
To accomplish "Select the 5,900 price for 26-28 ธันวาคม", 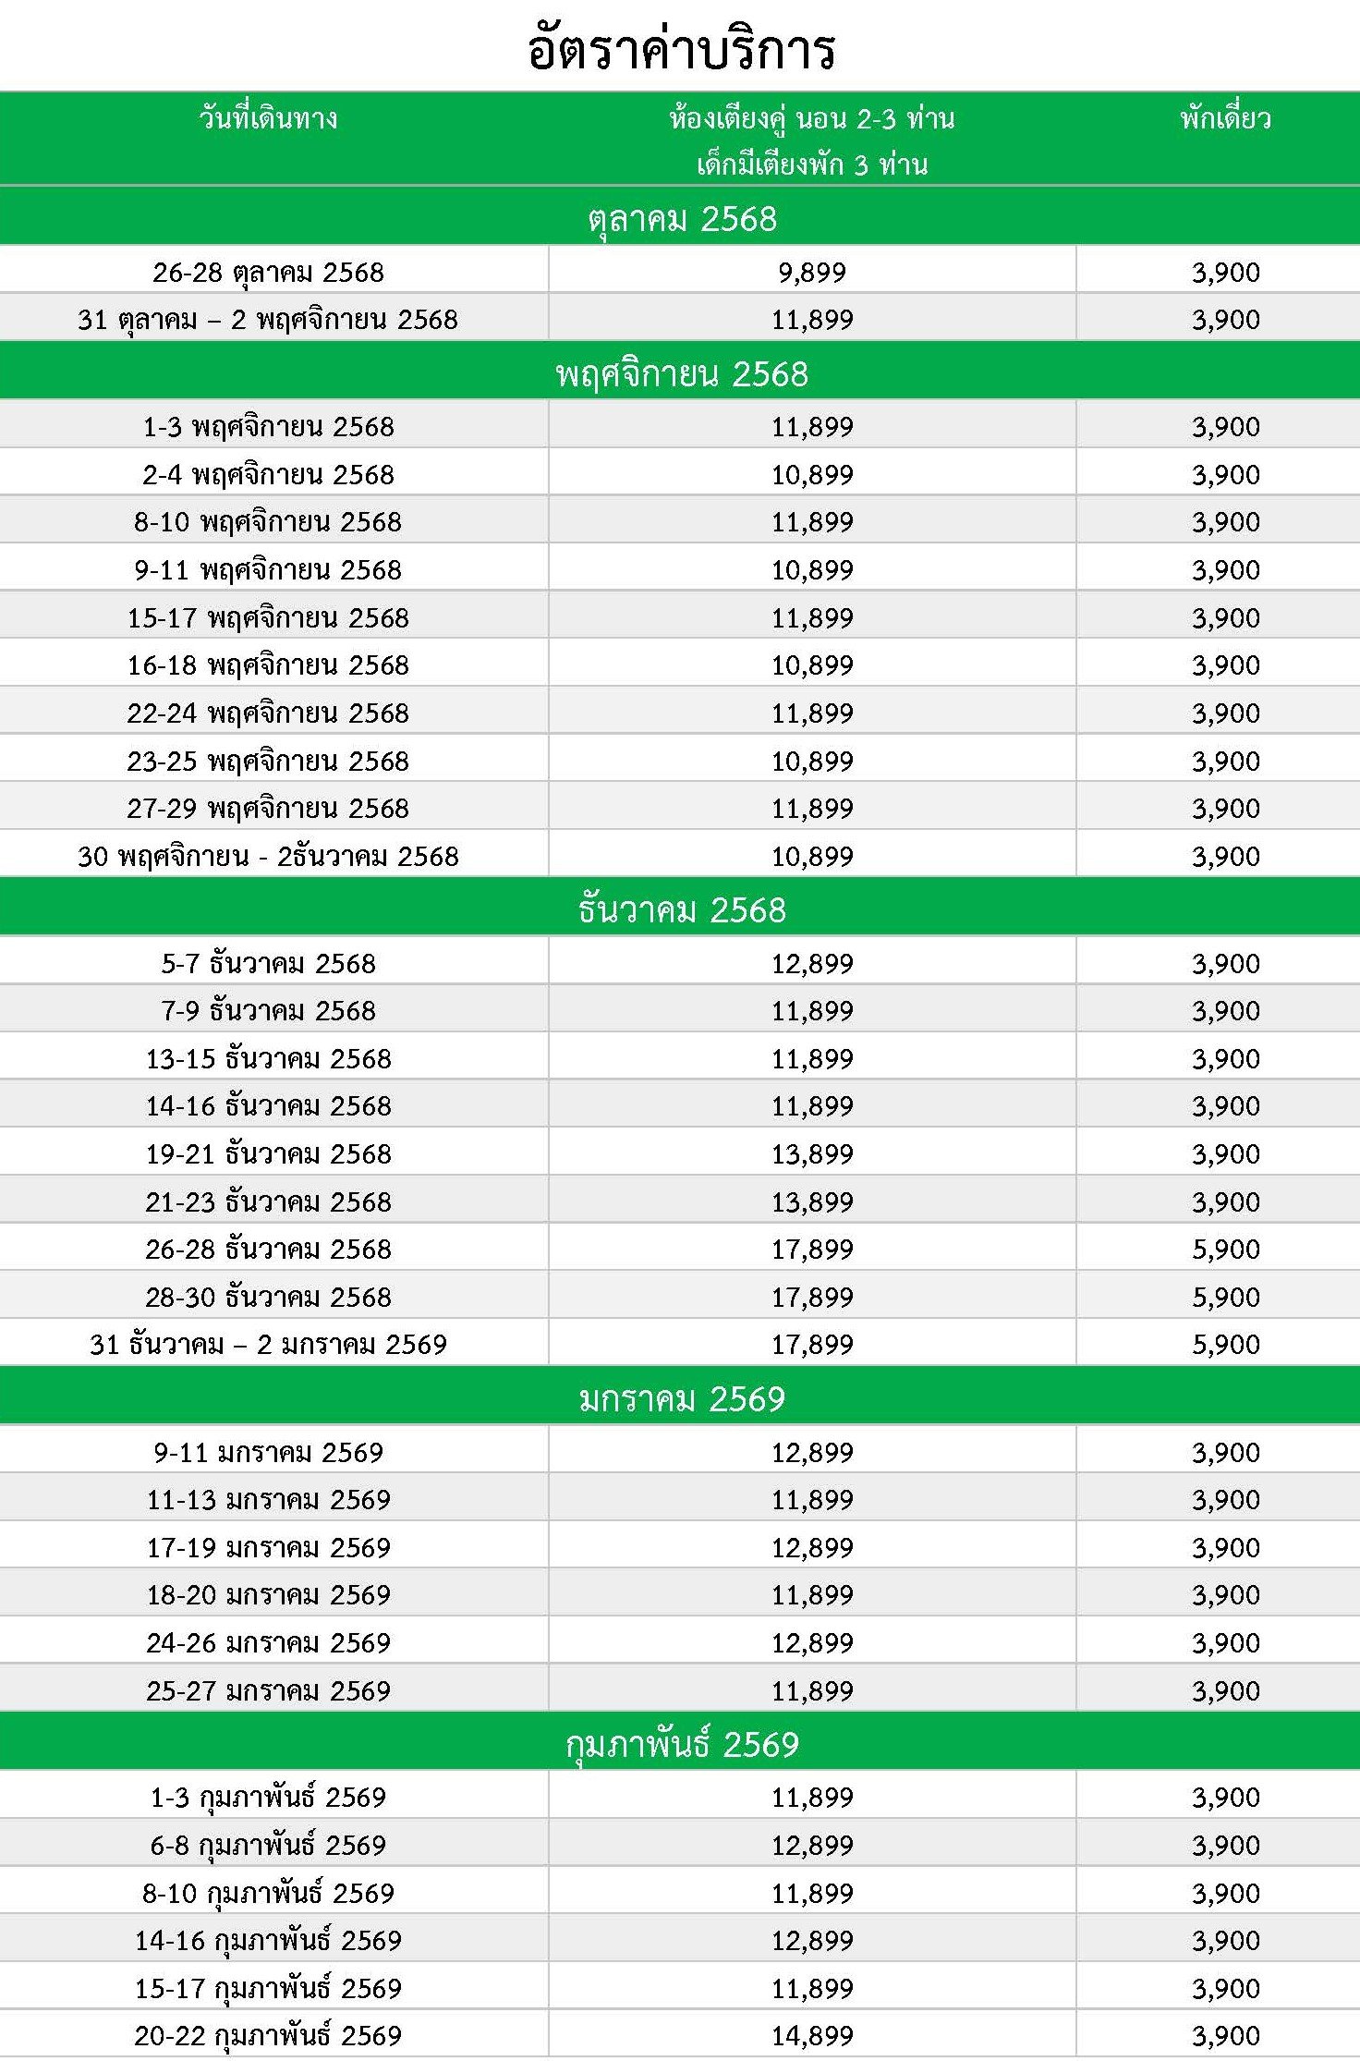I will (1225, 1249).
